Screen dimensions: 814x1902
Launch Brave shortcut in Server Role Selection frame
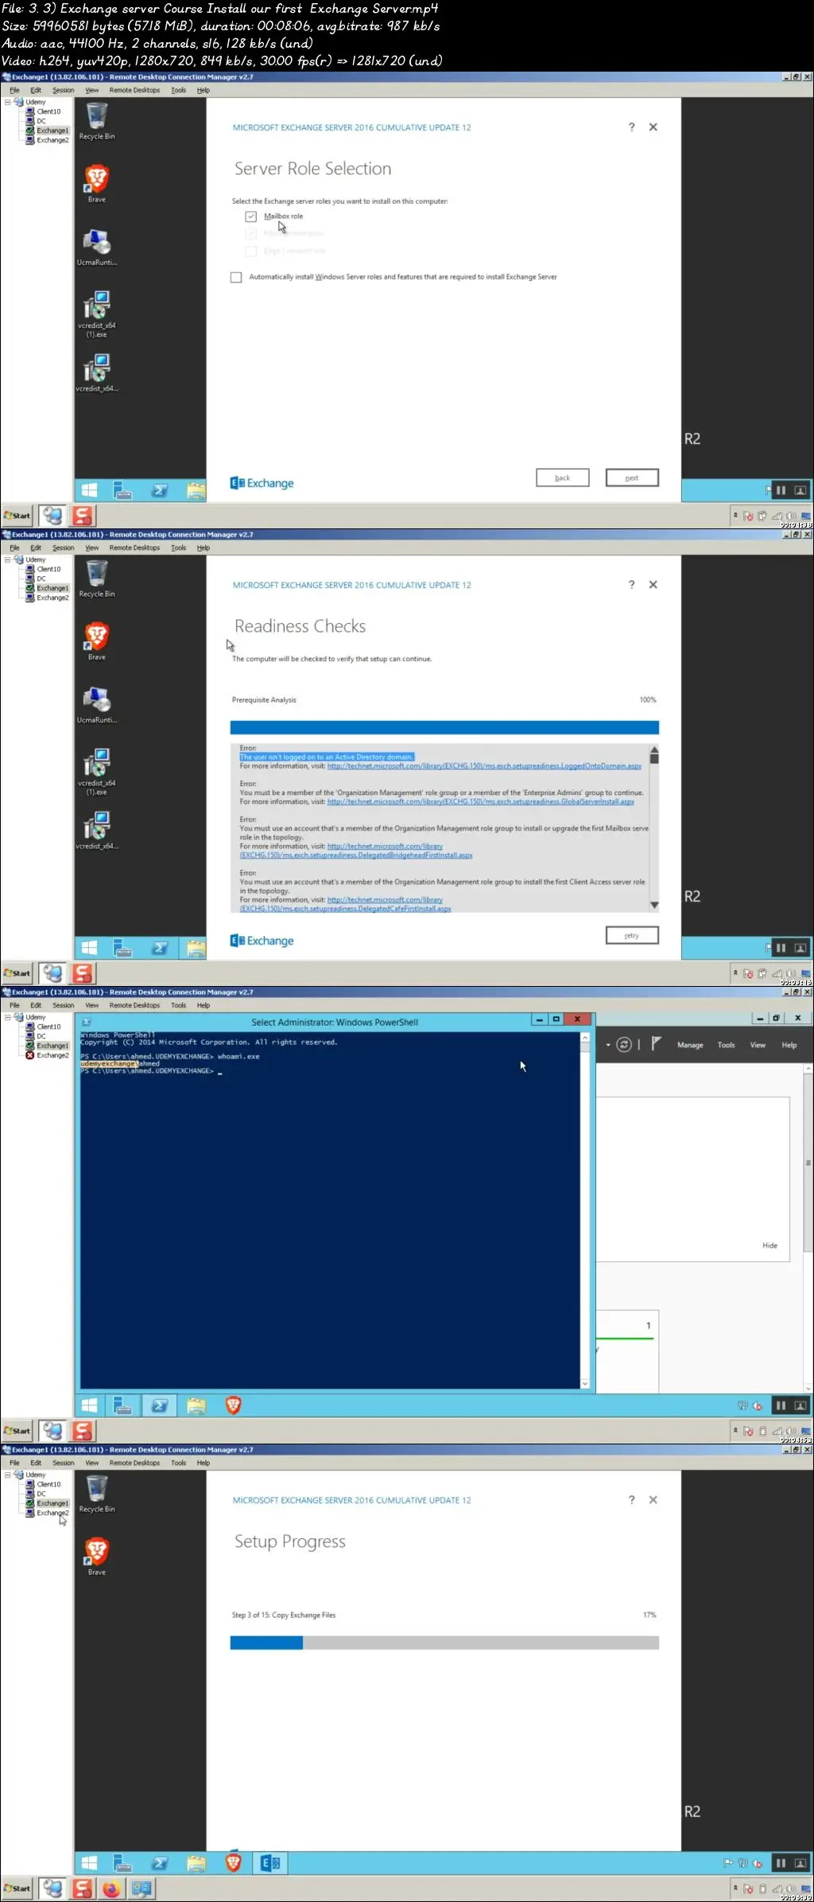(x=97, y=183)
